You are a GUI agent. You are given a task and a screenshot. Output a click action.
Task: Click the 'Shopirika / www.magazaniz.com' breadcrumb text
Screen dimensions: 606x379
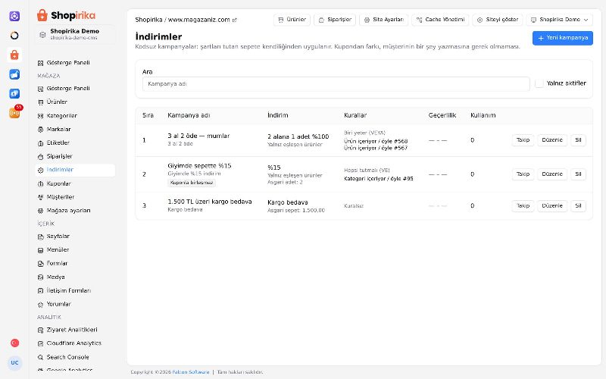183,20
